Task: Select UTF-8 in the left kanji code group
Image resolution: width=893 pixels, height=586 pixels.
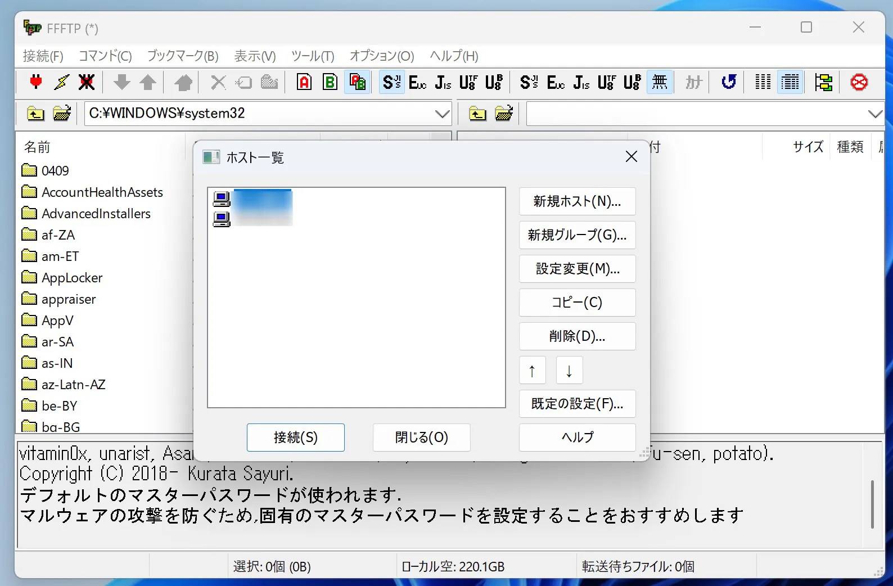Action: coord(468,82)
